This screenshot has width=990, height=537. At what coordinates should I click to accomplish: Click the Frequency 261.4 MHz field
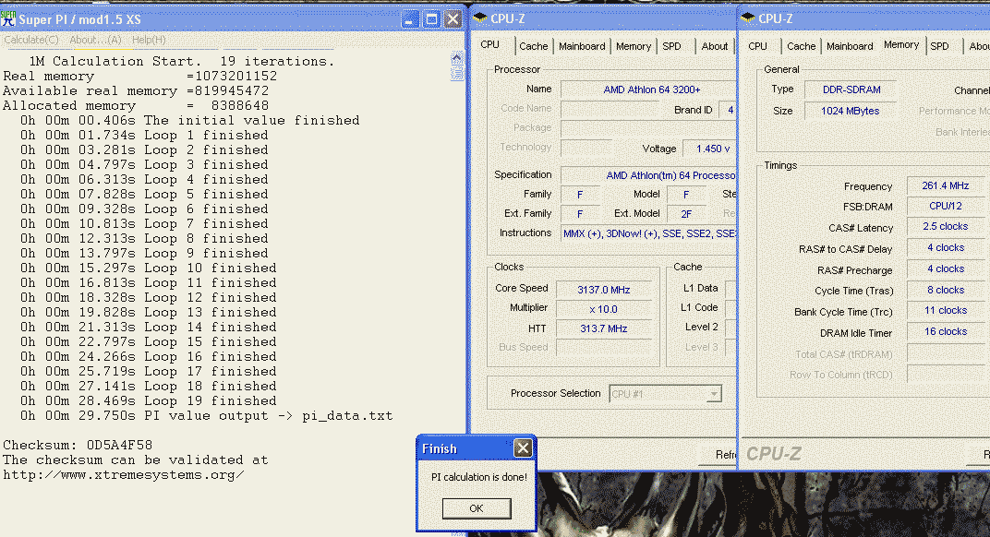pos(945,185)
